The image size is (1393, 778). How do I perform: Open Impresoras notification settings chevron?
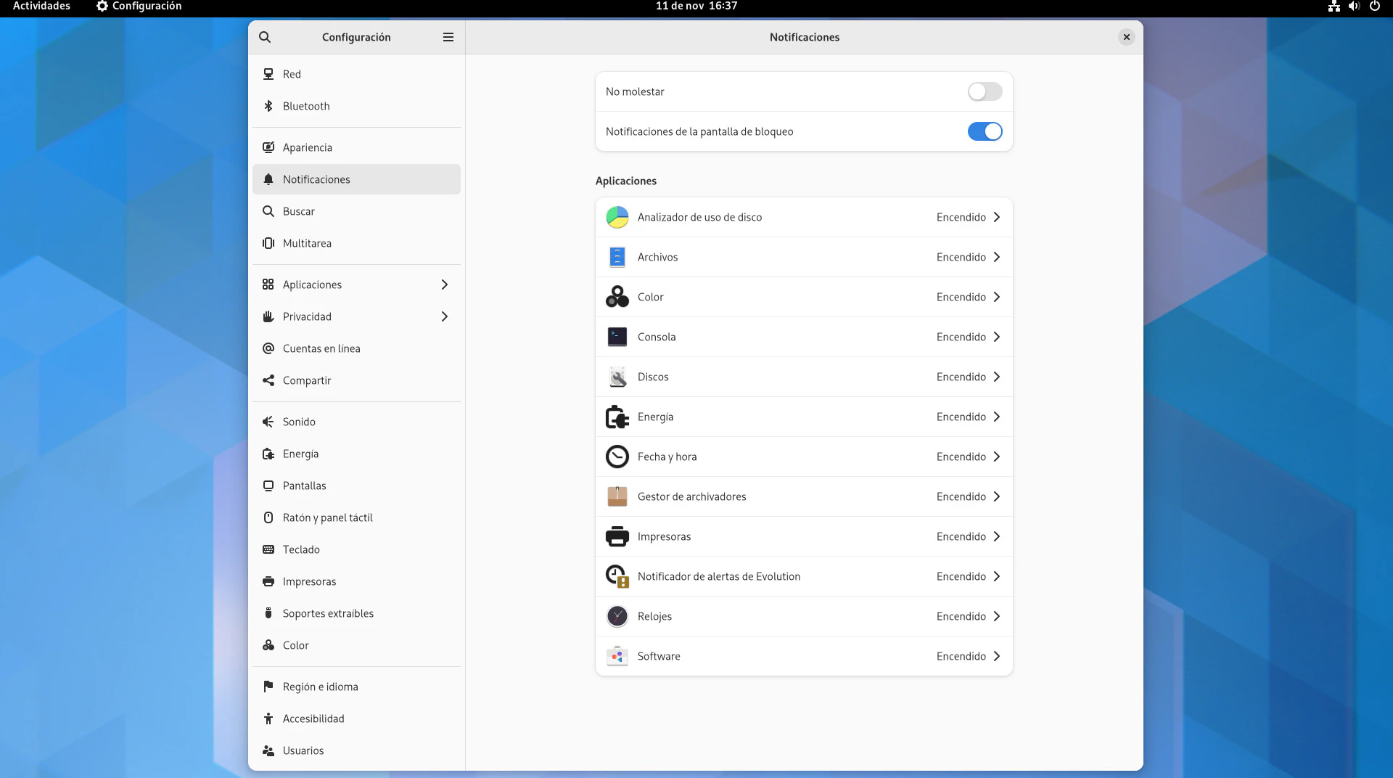point(997,536)
